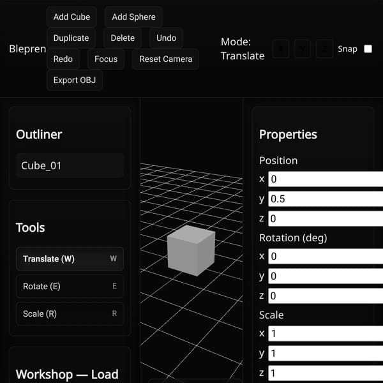Click Export OBJ
383x383 pixels.
click(x=75, y=80)
